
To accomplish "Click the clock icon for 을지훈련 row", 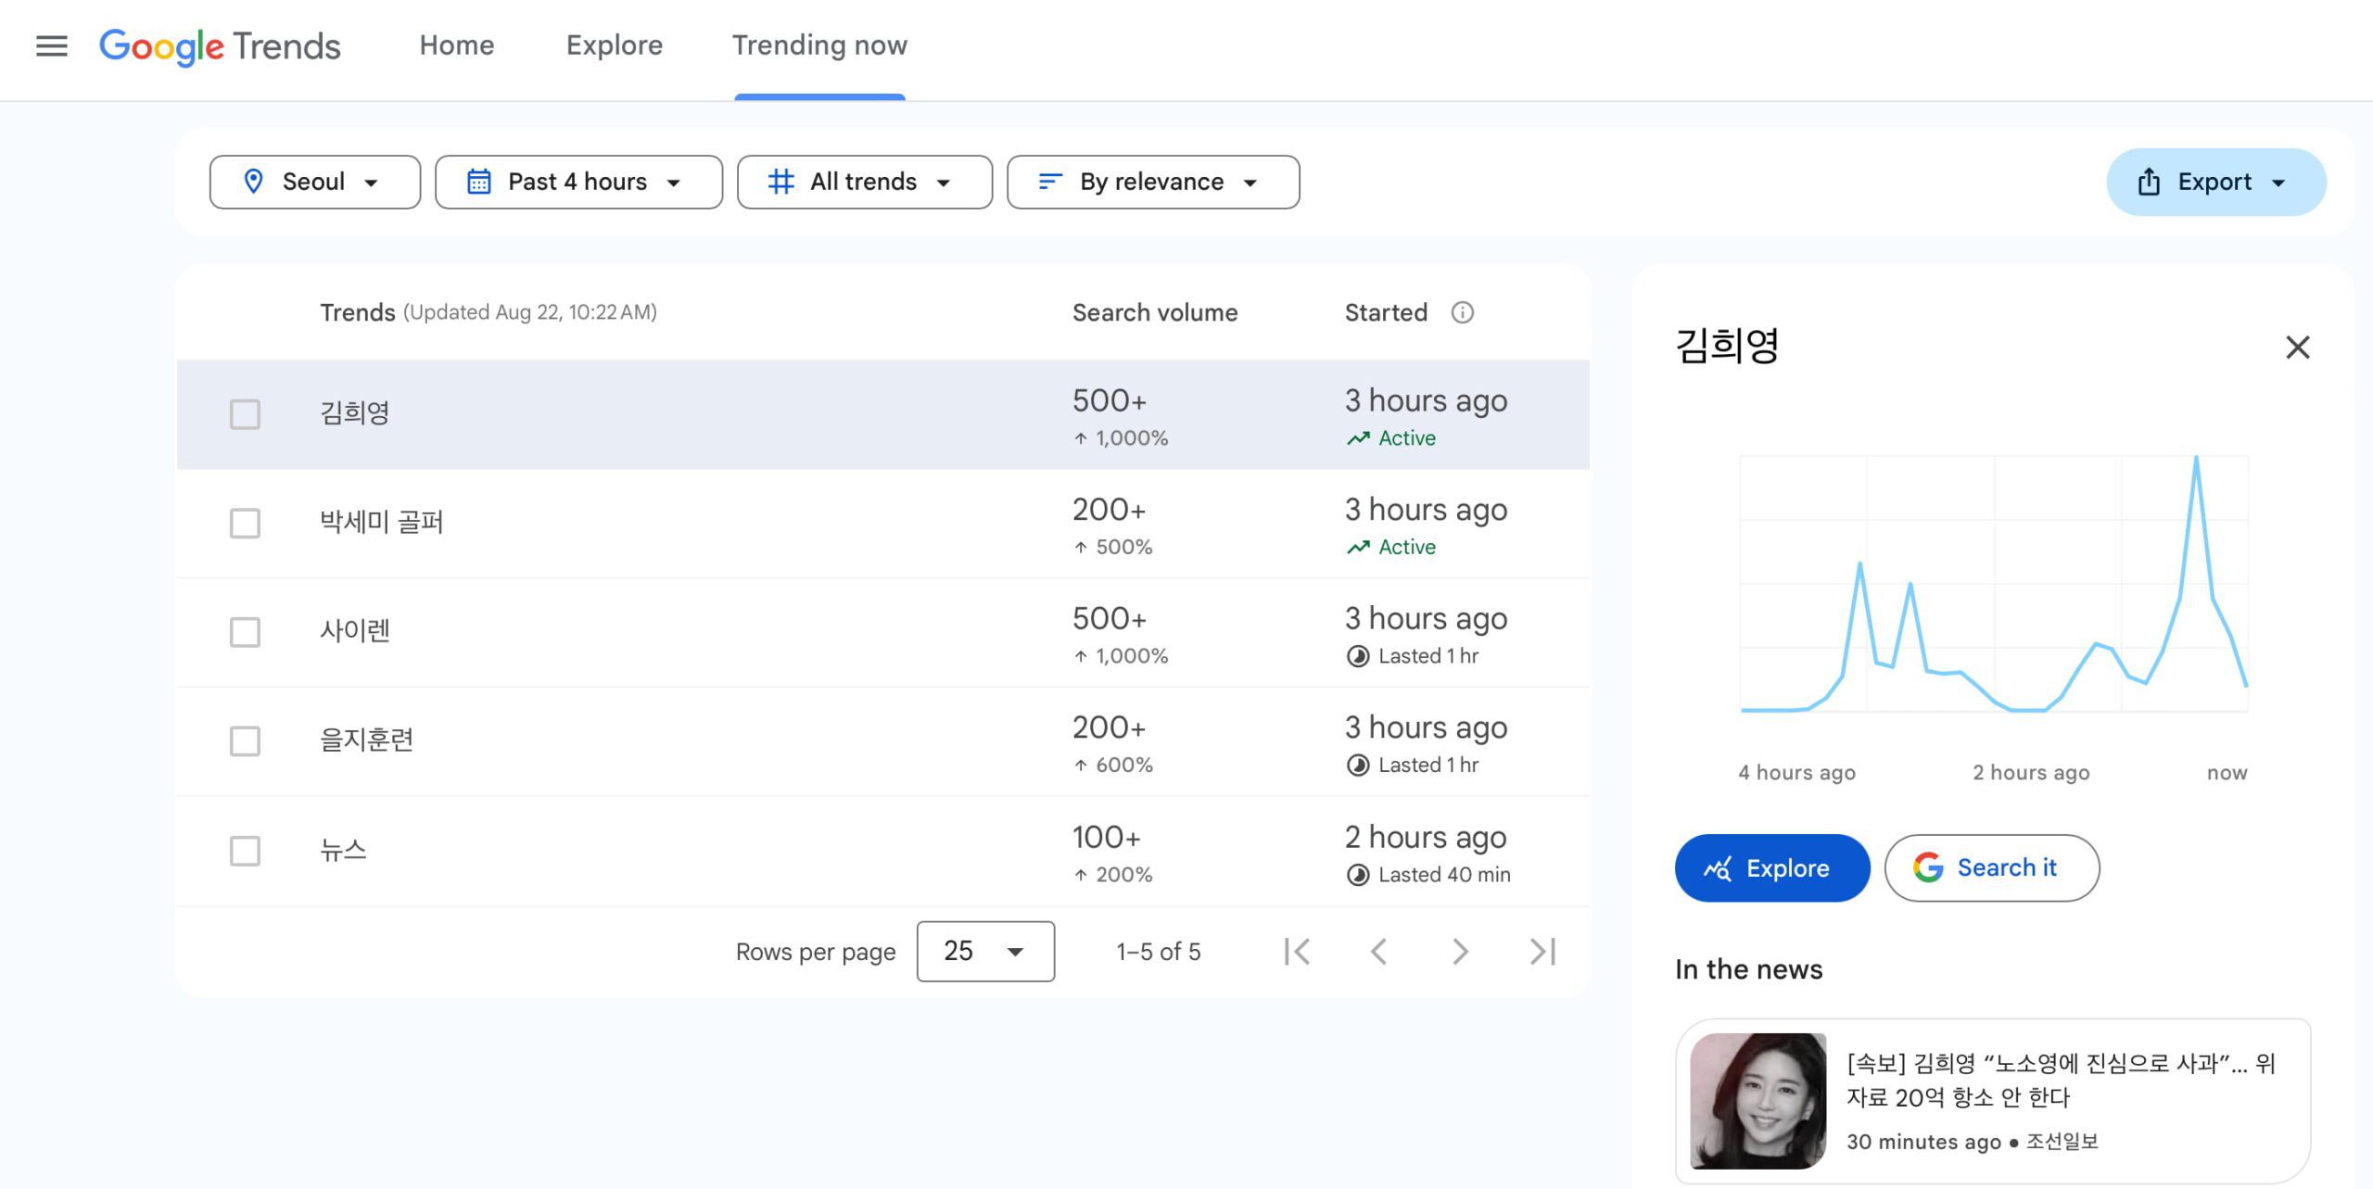I will 1358,765.
